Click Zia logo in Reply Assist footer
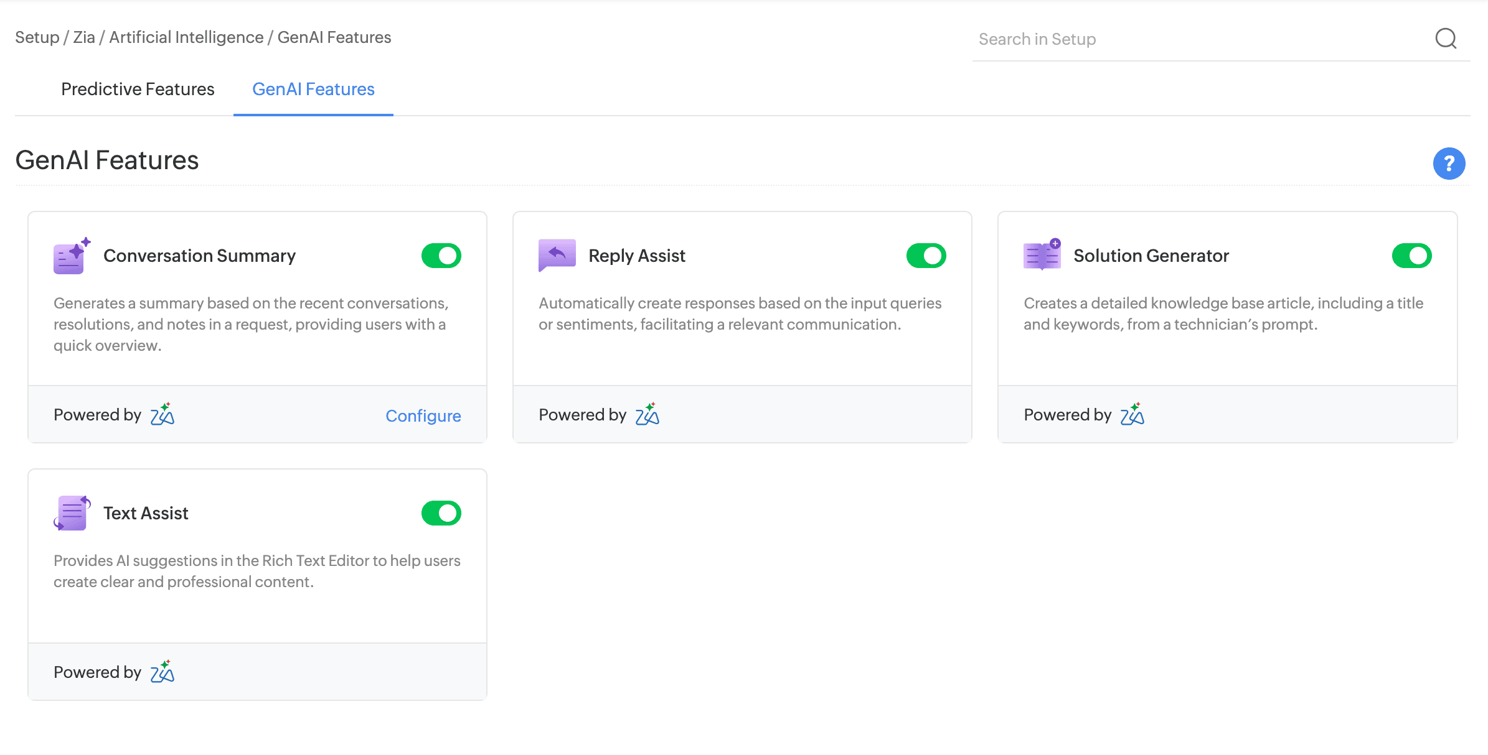 tap(647, 414)
